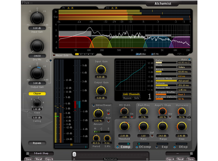Screen dimensions: 218x161
Task: Click the band Solo button
Action: [137, 98]
